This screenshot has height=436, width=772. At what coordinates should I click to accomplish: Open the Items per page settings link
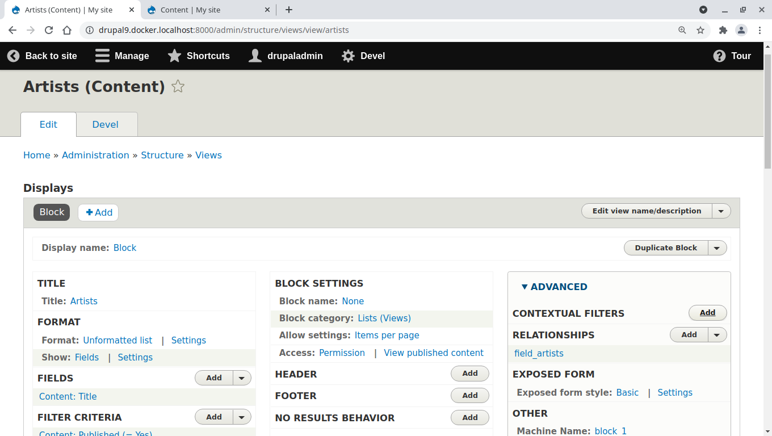click(x=387, y=335)
